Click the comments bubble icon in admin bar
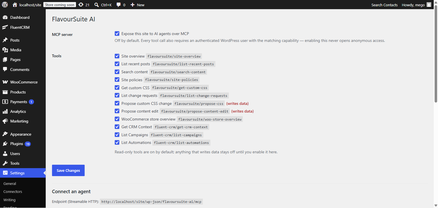Image resolution: width=438 pixels, height=208 pixels. 119,5
